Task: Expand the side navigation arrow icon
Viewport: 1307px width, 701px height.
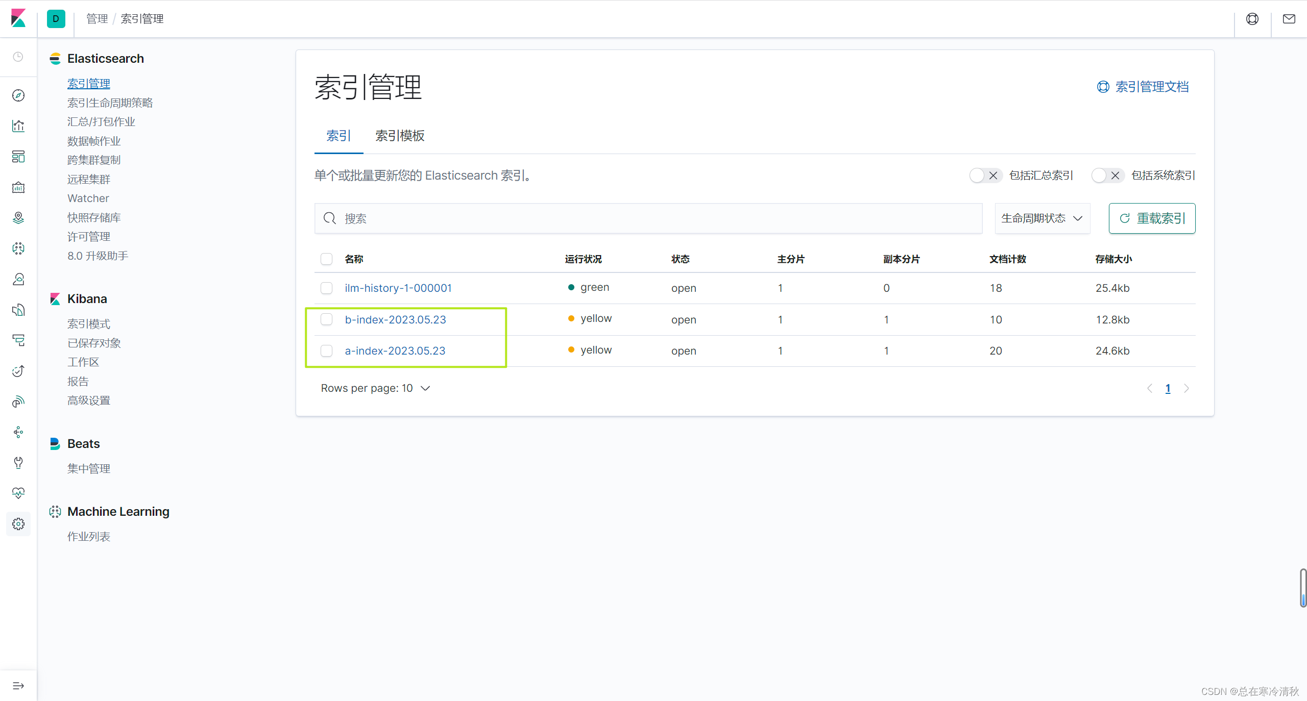Action: [x=18, y=686]
